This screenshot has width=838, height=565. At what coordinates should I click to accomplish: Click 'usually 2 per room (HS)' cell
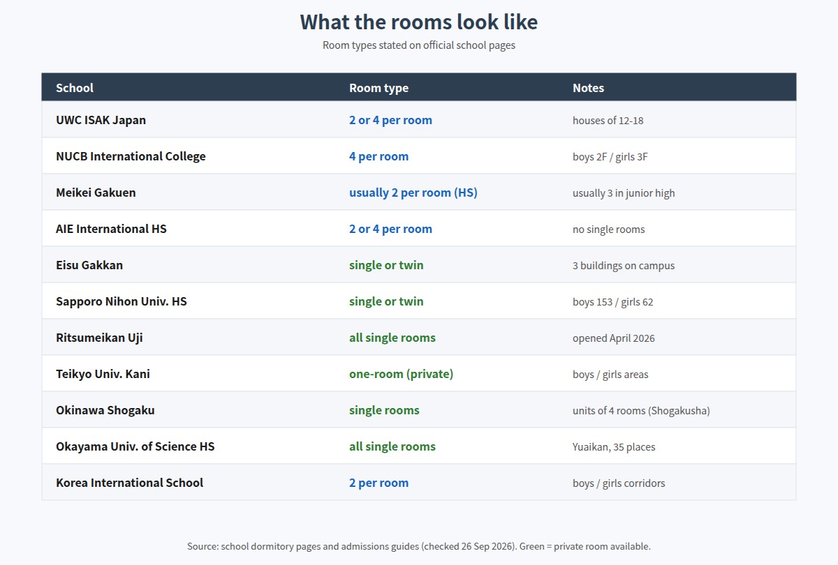413,193
